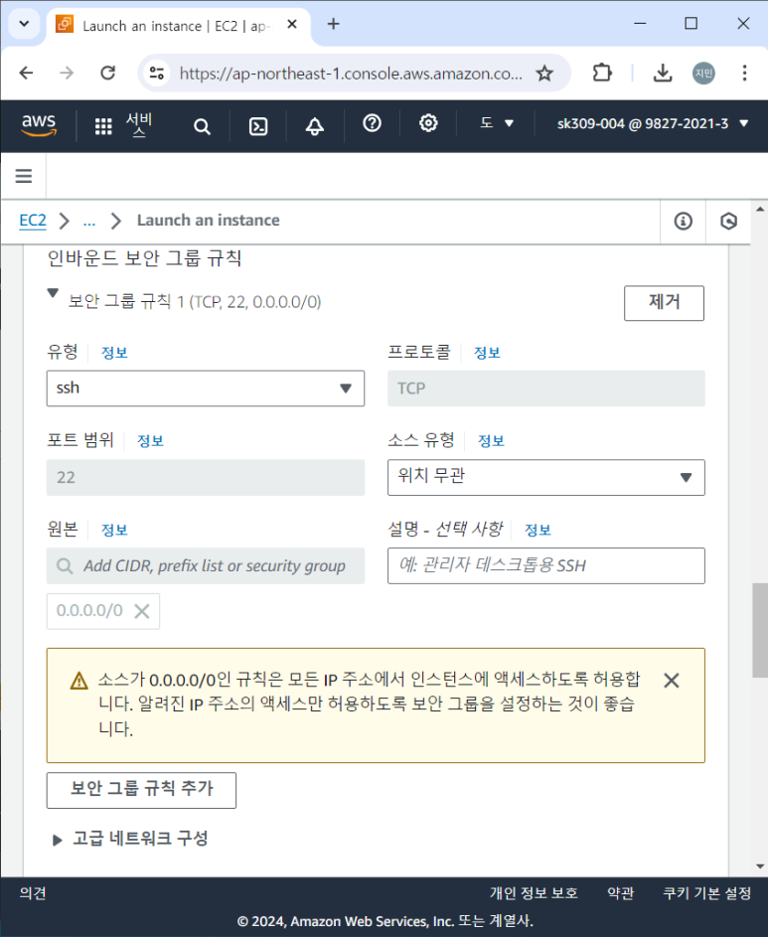Open browser extensions puzzle icon
Image resolution: width=768 pixels, height=937 pixels.
[x=602, y=73]
